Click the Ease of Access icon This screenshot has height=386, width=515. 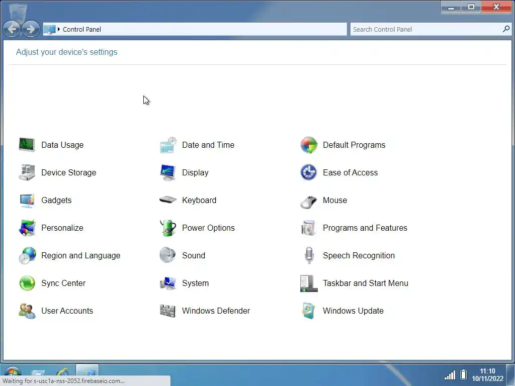click(309, 172)
